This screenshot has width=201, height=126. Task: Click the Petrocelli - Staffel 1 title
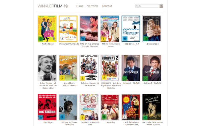pos(132,83)
